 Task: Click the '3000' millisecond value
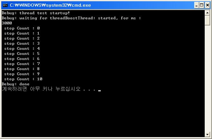point(7,23)
